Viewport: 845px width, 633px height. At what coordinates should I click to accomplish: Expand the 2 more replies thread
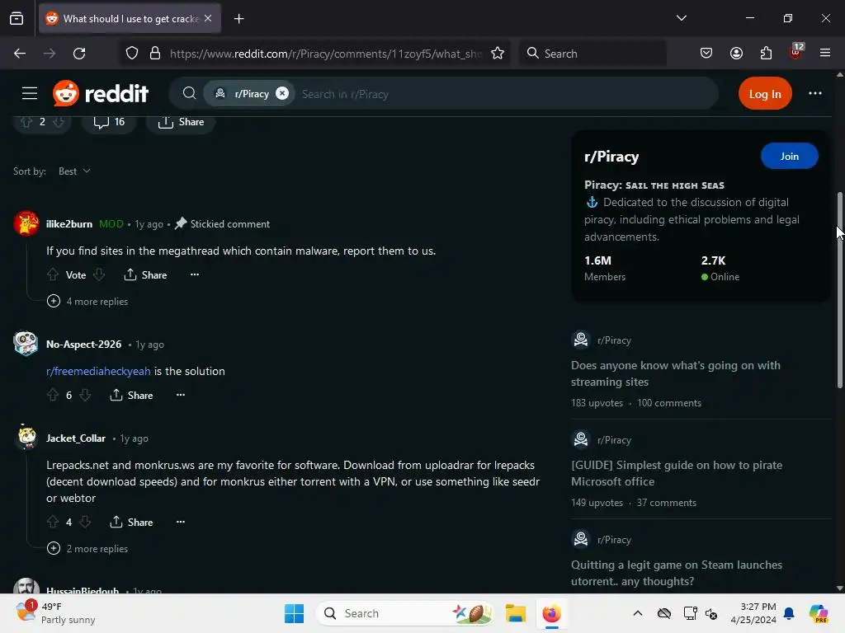[87, 549]
